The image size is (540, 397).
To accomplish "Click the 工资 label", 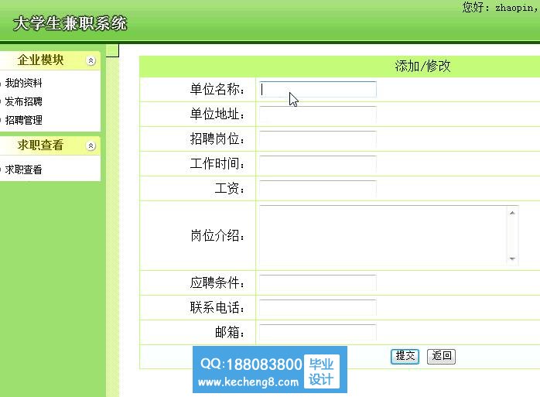I will click(x=230, y=189).
